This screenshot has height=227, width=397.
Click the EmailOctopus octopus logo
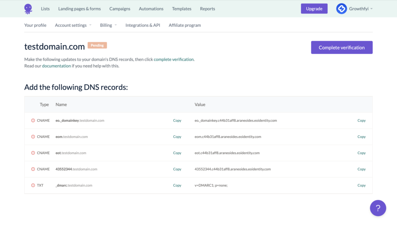[x=28, y=9]
